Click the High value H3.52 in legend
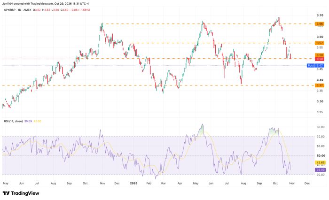Image resolution: width=329 pixels, height=200 pixels. click(x=46, y=10)
